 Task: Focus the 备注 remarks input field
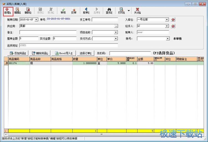tap(48, 32)
